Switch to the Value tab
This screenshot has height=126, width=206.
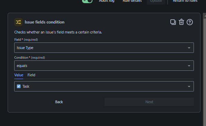point(19,75)
